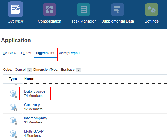
Task: Click the Intercompany dimension cube icon
Action: [x=13, y=120]
